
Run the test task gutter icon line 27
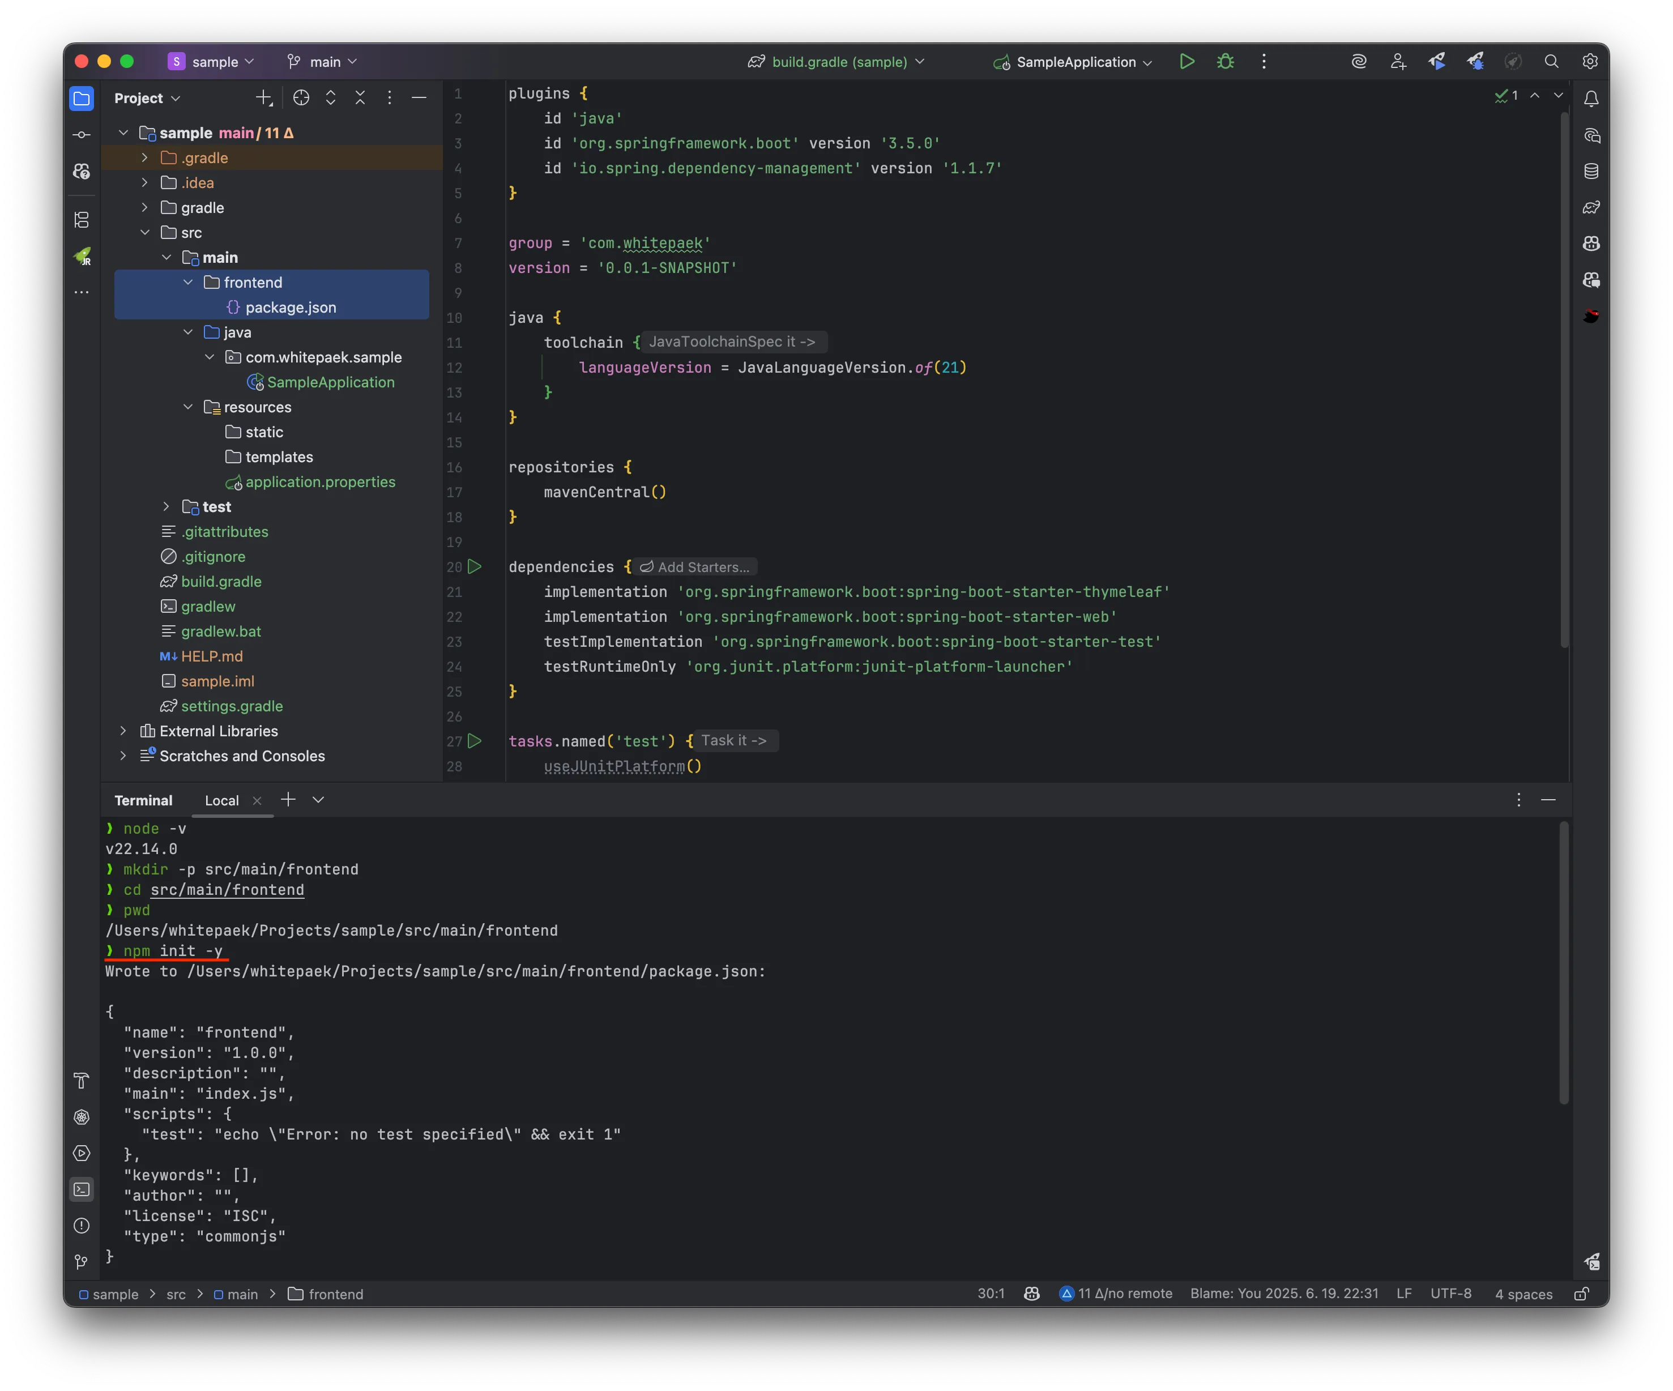click(x=475, y=741)
